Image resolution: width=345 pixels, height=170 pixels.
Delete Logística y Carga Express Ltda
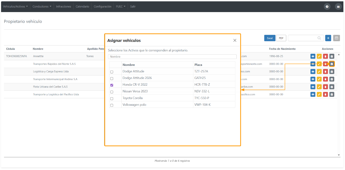325,71
